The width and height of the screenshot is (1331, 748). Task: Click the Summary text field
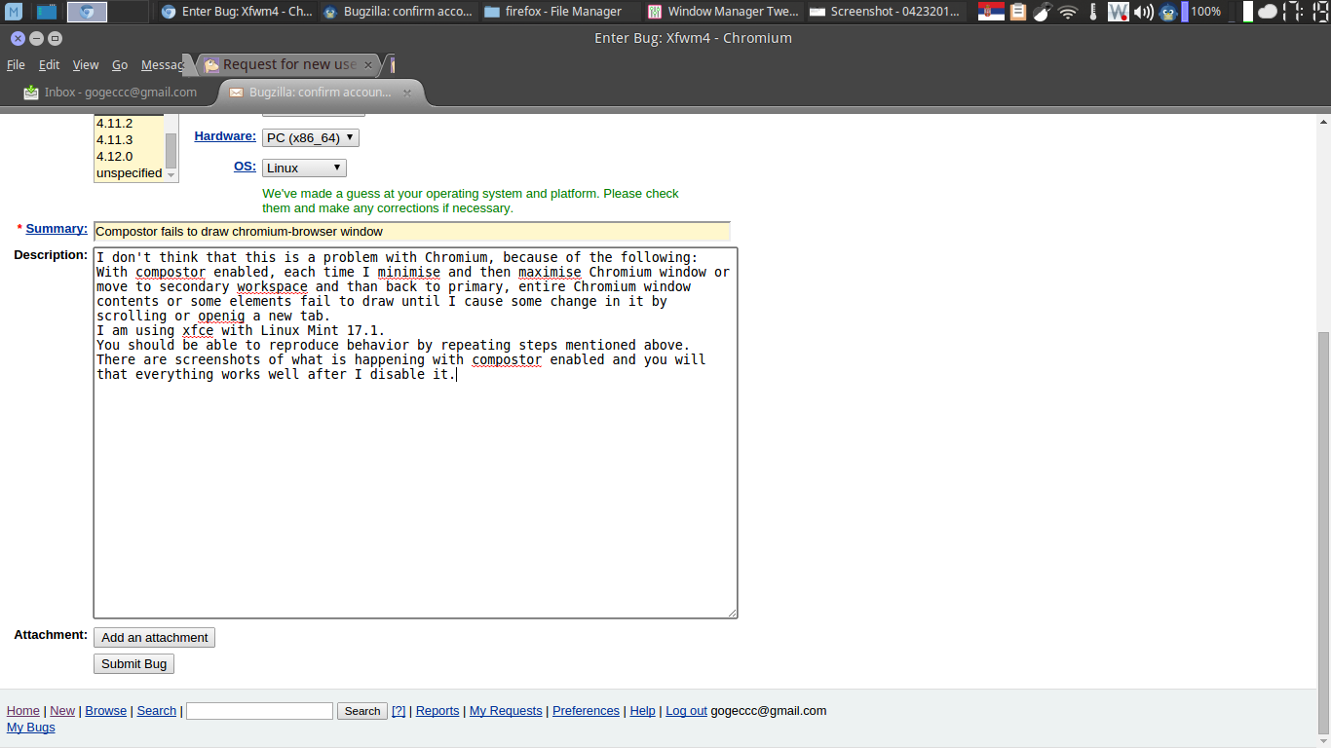click(411, 232)
